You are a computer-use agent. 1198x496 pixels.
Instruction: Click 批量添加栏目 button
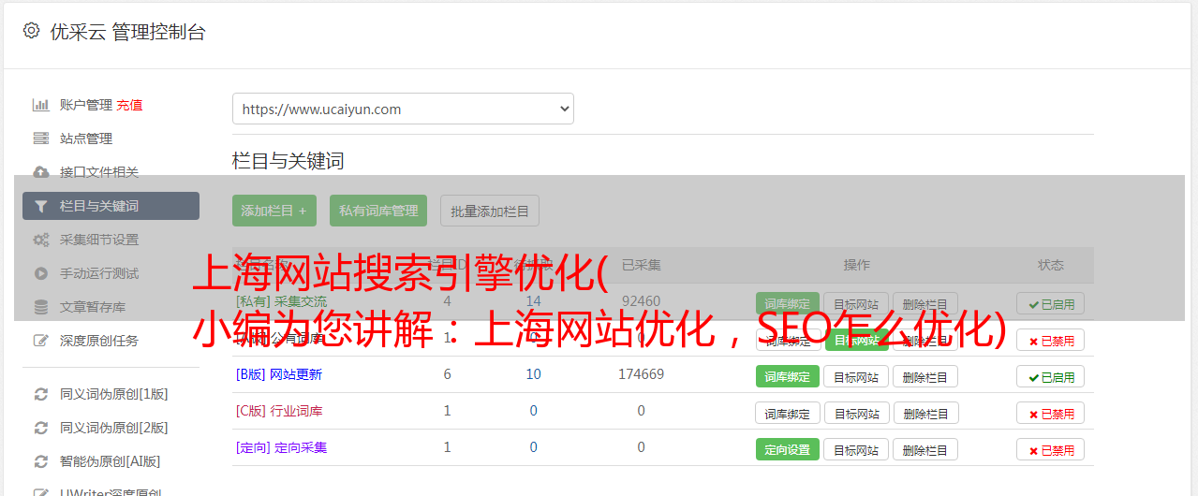point(490,211)
